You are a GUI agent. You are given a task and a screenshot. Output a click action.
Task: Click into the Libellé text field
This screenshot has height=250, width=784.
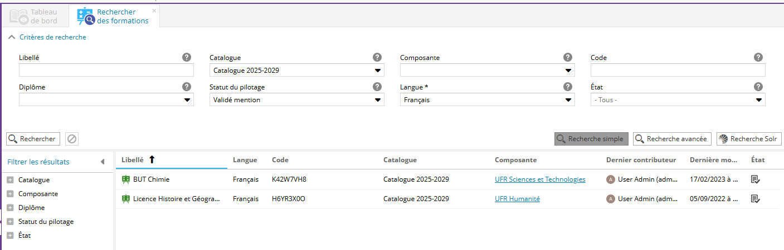click(106, 70)
